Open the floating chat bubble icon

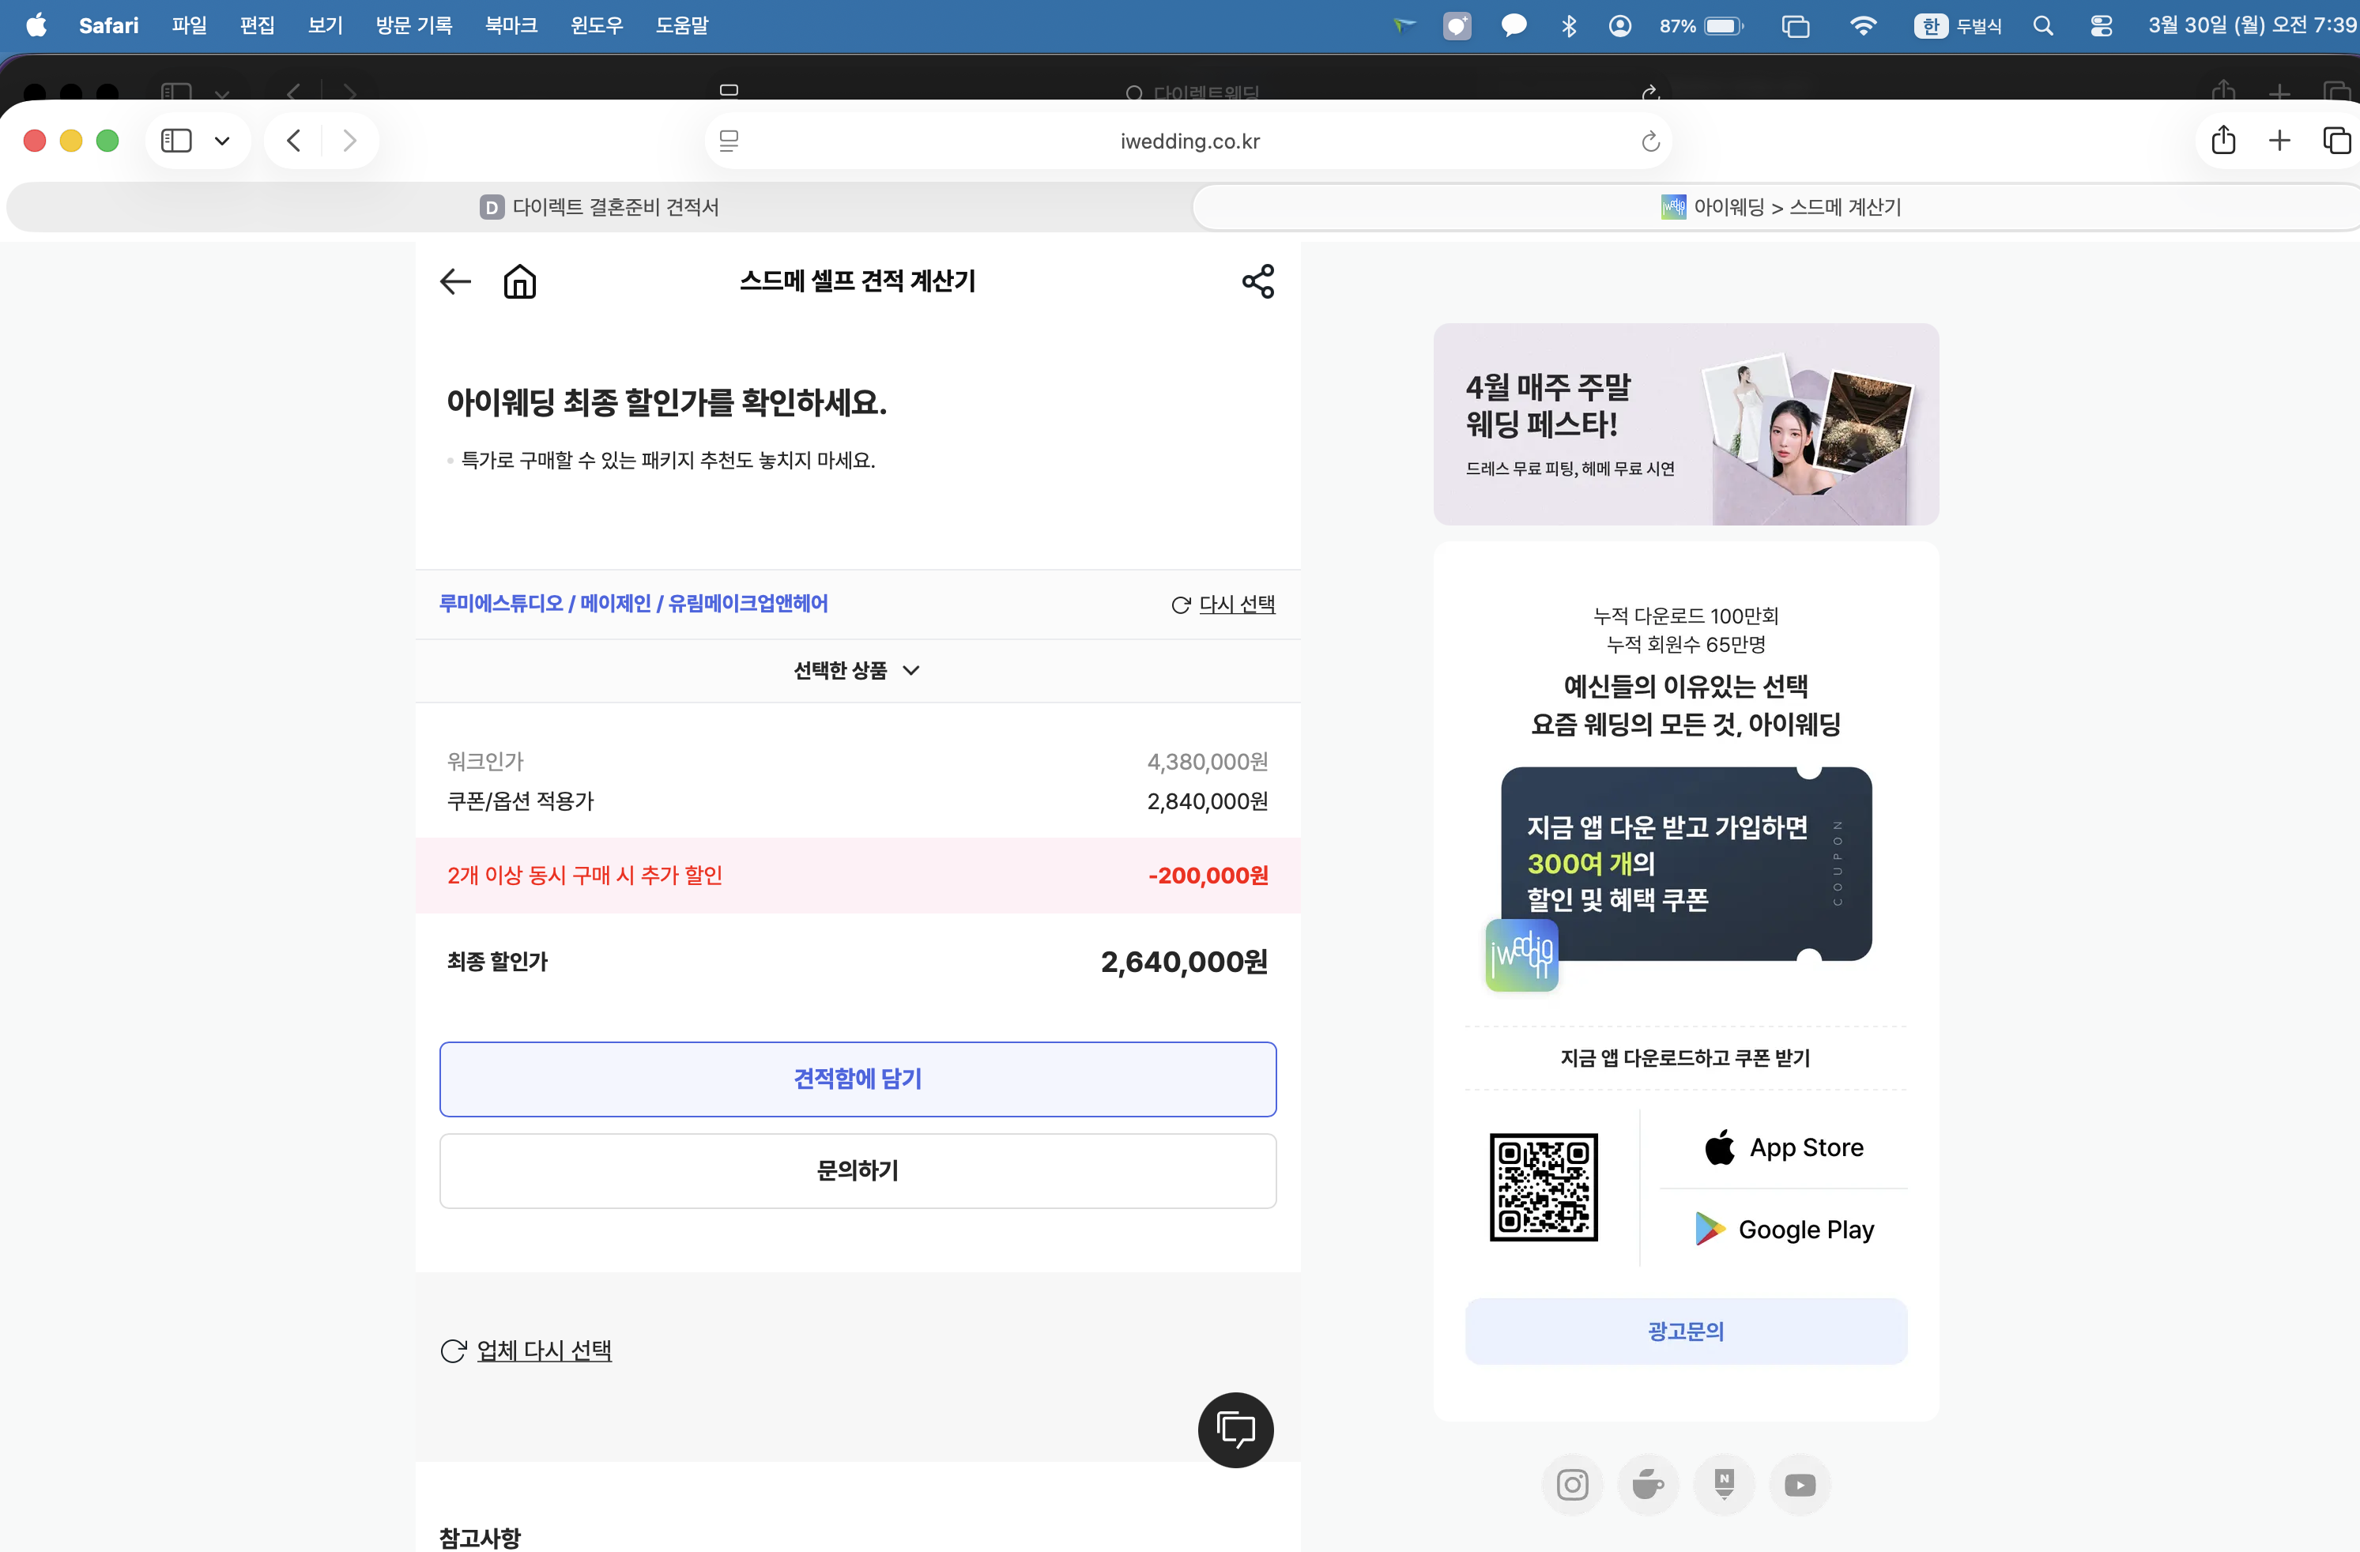[1235, 1430]
